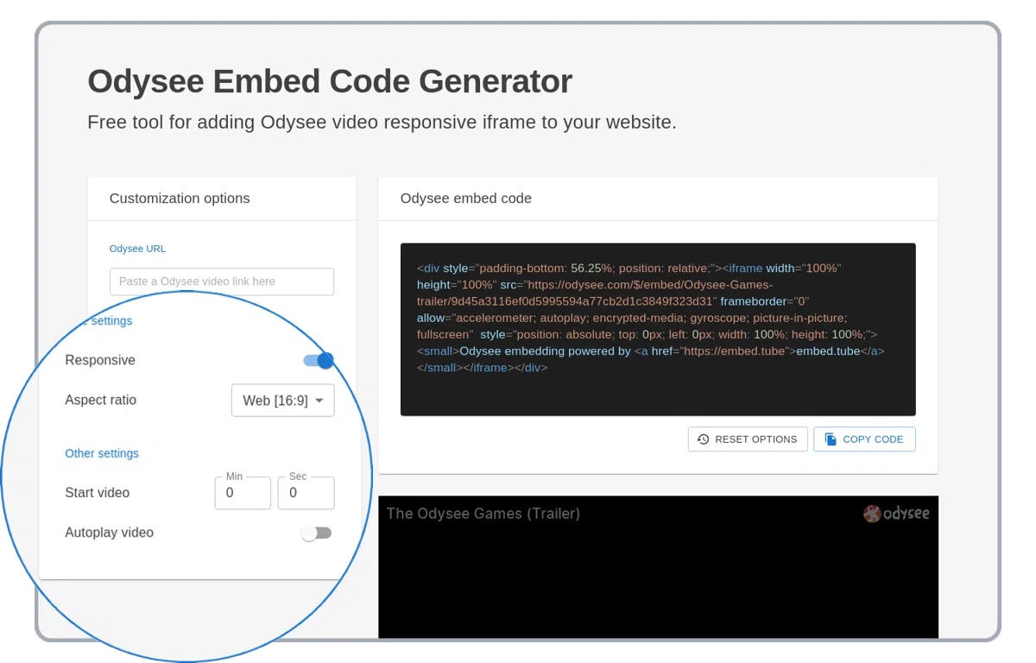Open the Aspect ratio Web [16:9] dropdown
The height and width of the screenshot is (663, 1036).
281,401
